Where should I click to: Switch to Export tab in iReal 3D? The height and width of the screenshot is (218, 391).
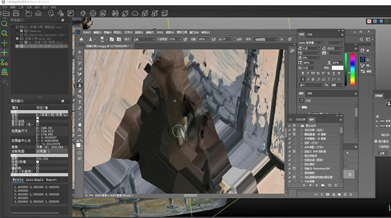tap(51, 180)
